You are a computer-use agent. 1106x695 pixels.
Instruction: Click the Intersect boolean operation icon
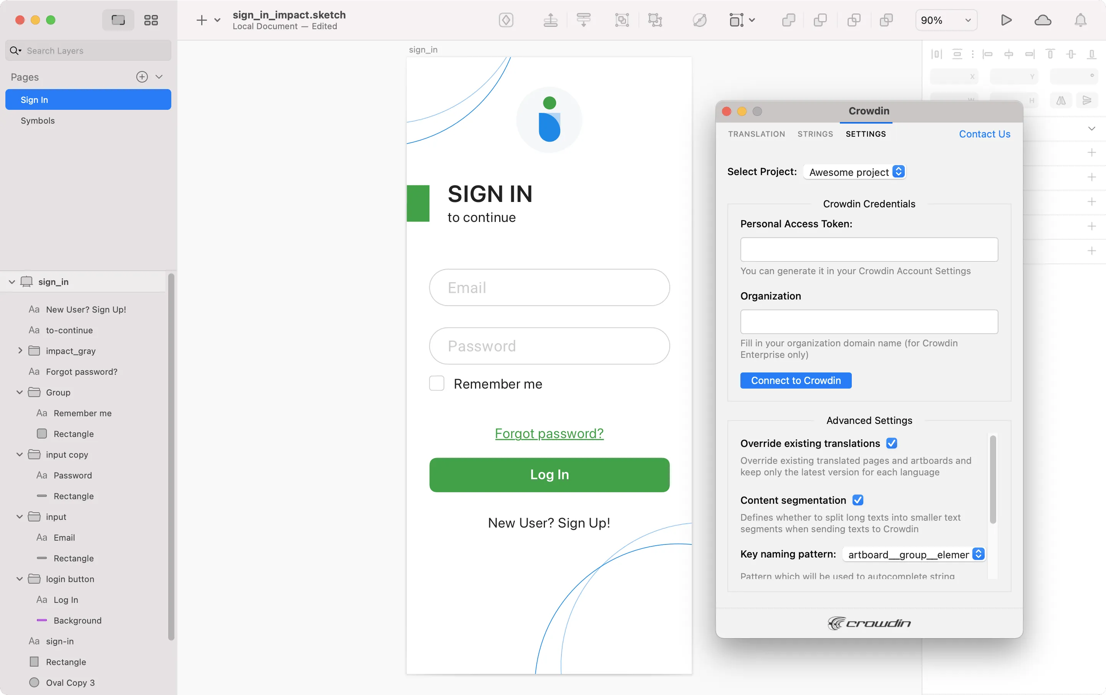(x=853, y=20)
